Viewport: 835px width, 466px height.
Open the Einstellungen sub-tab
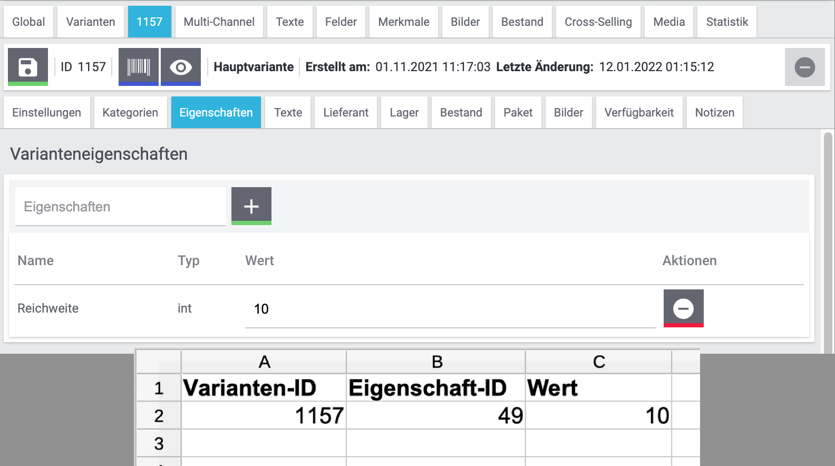coord(47,113)
